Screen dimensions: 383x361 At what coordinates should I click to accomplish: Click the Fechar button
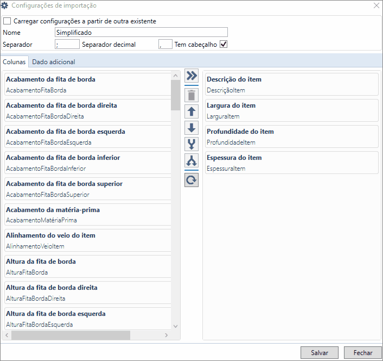(x=363, y=353)
